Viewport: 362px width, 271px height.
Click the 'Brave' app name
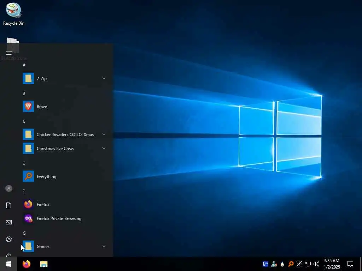coord(42,107)
